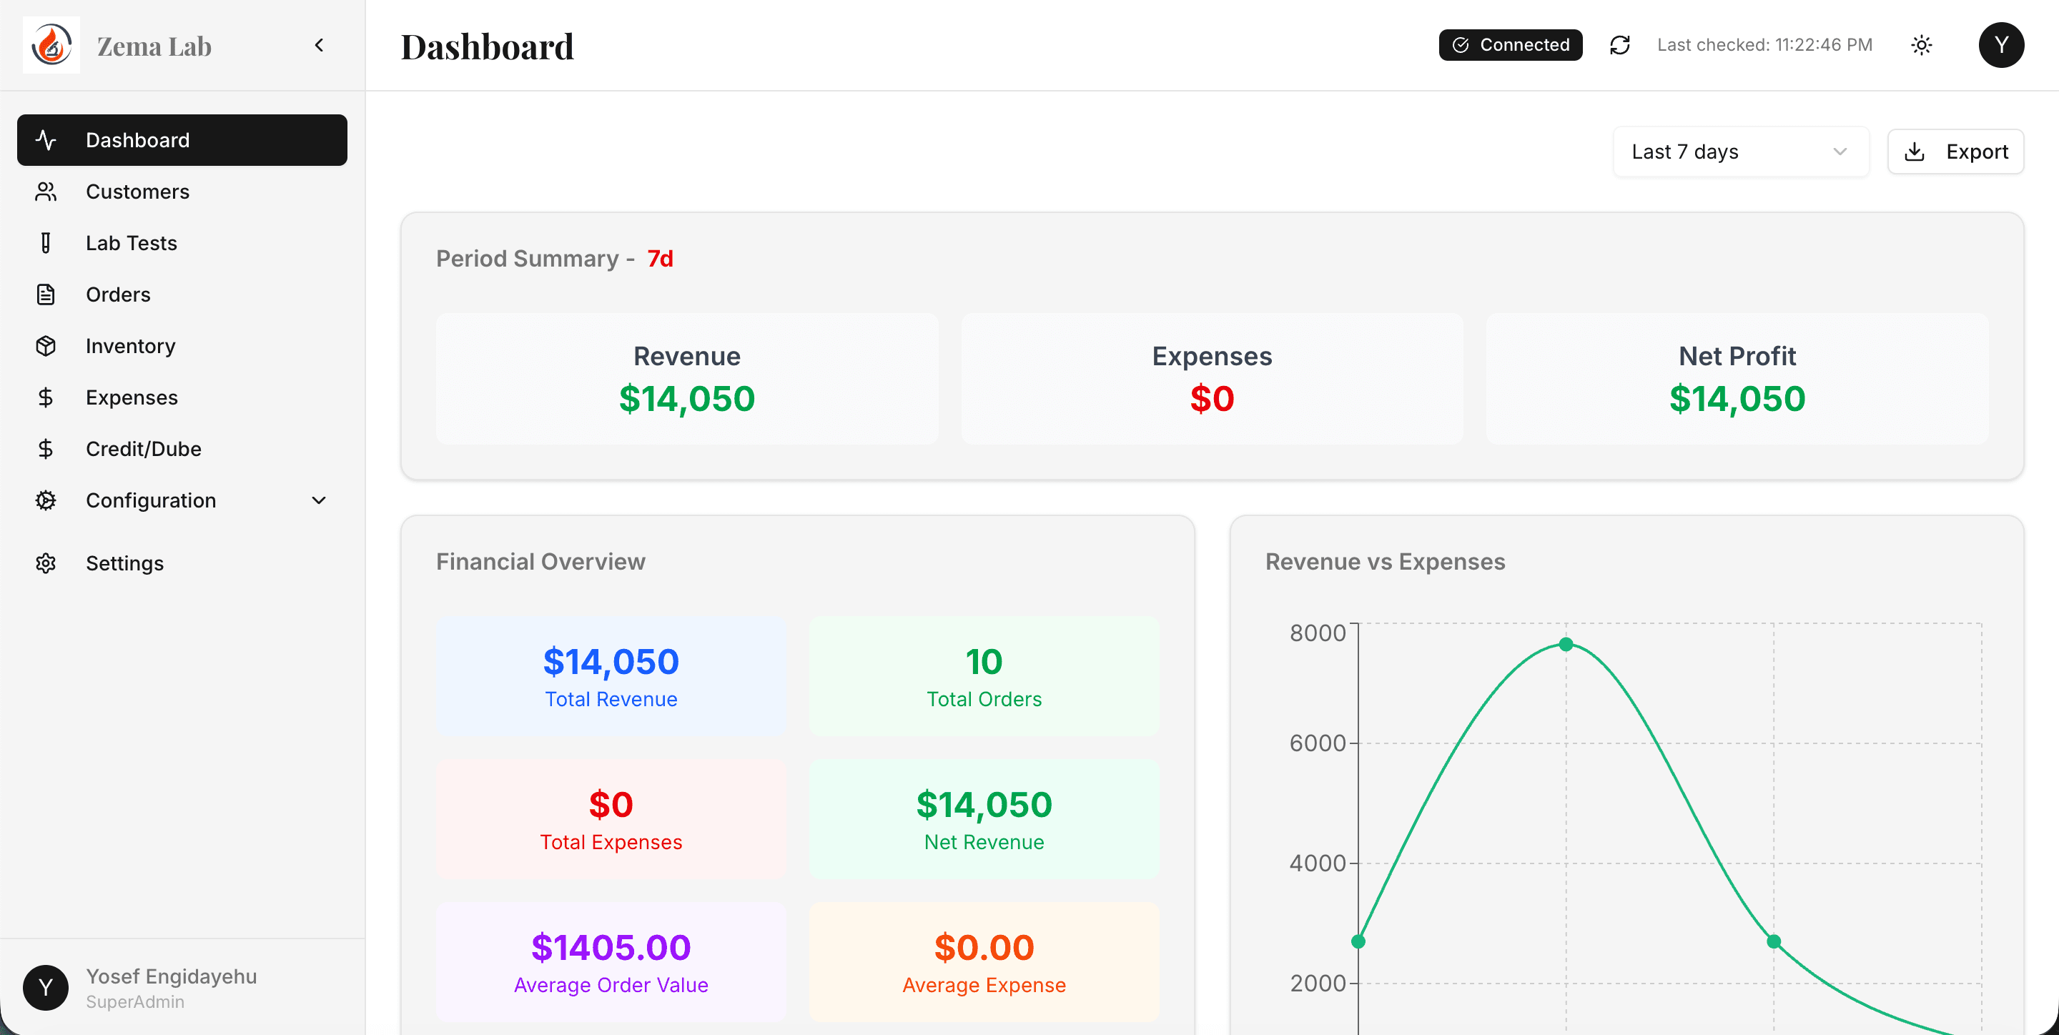
Task: Click the Expenses dollar sign icon
Action: (x=46, y=397)
